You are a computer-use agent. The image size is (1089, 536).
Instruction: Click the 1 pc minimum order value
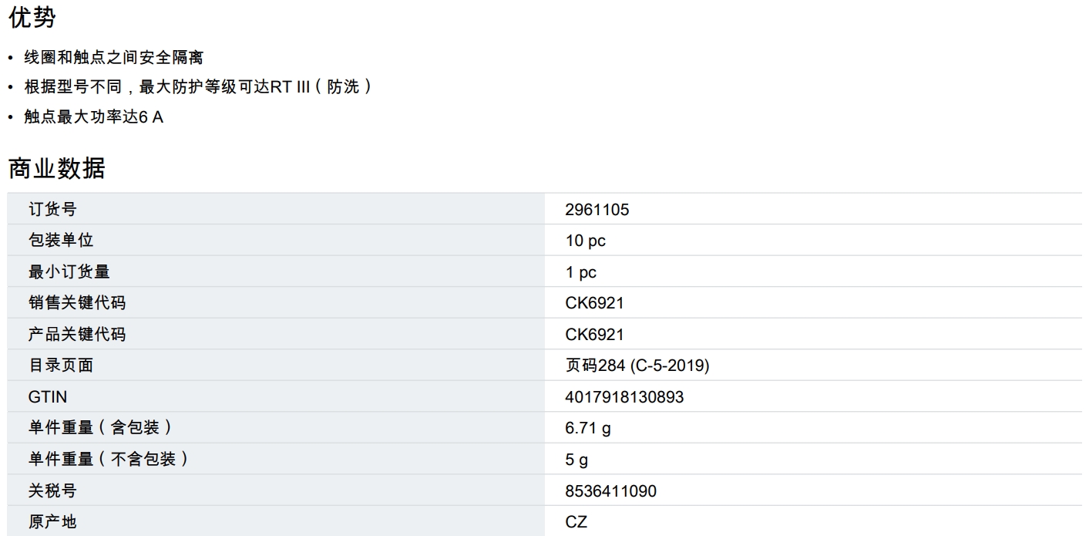pos(580,272)
